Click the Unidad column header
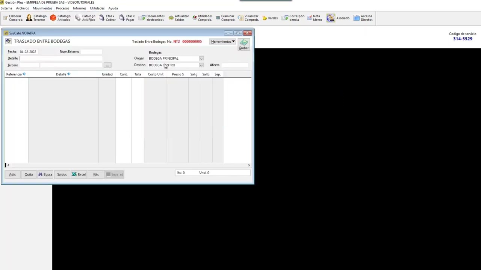The height and width of the screenshot is (270, 481). (107, 74)
